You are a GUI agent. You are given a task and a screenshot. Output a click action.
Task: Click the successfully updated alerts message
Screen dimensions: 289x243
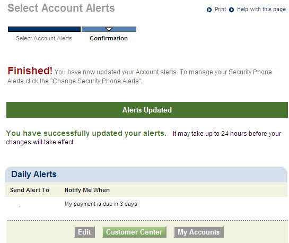pos(86,133)
